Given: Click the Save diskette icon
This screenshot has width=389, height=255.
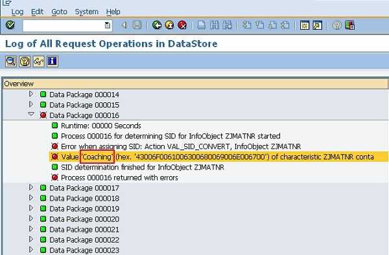Looking at the screenshot, I should 137,25.
